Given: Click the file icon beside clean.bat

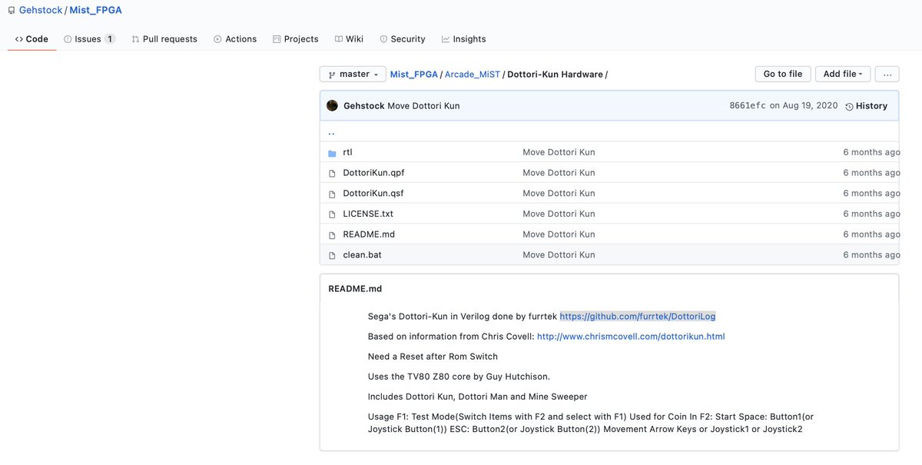Looking at the screenshot, I should [x=332, y=255].
